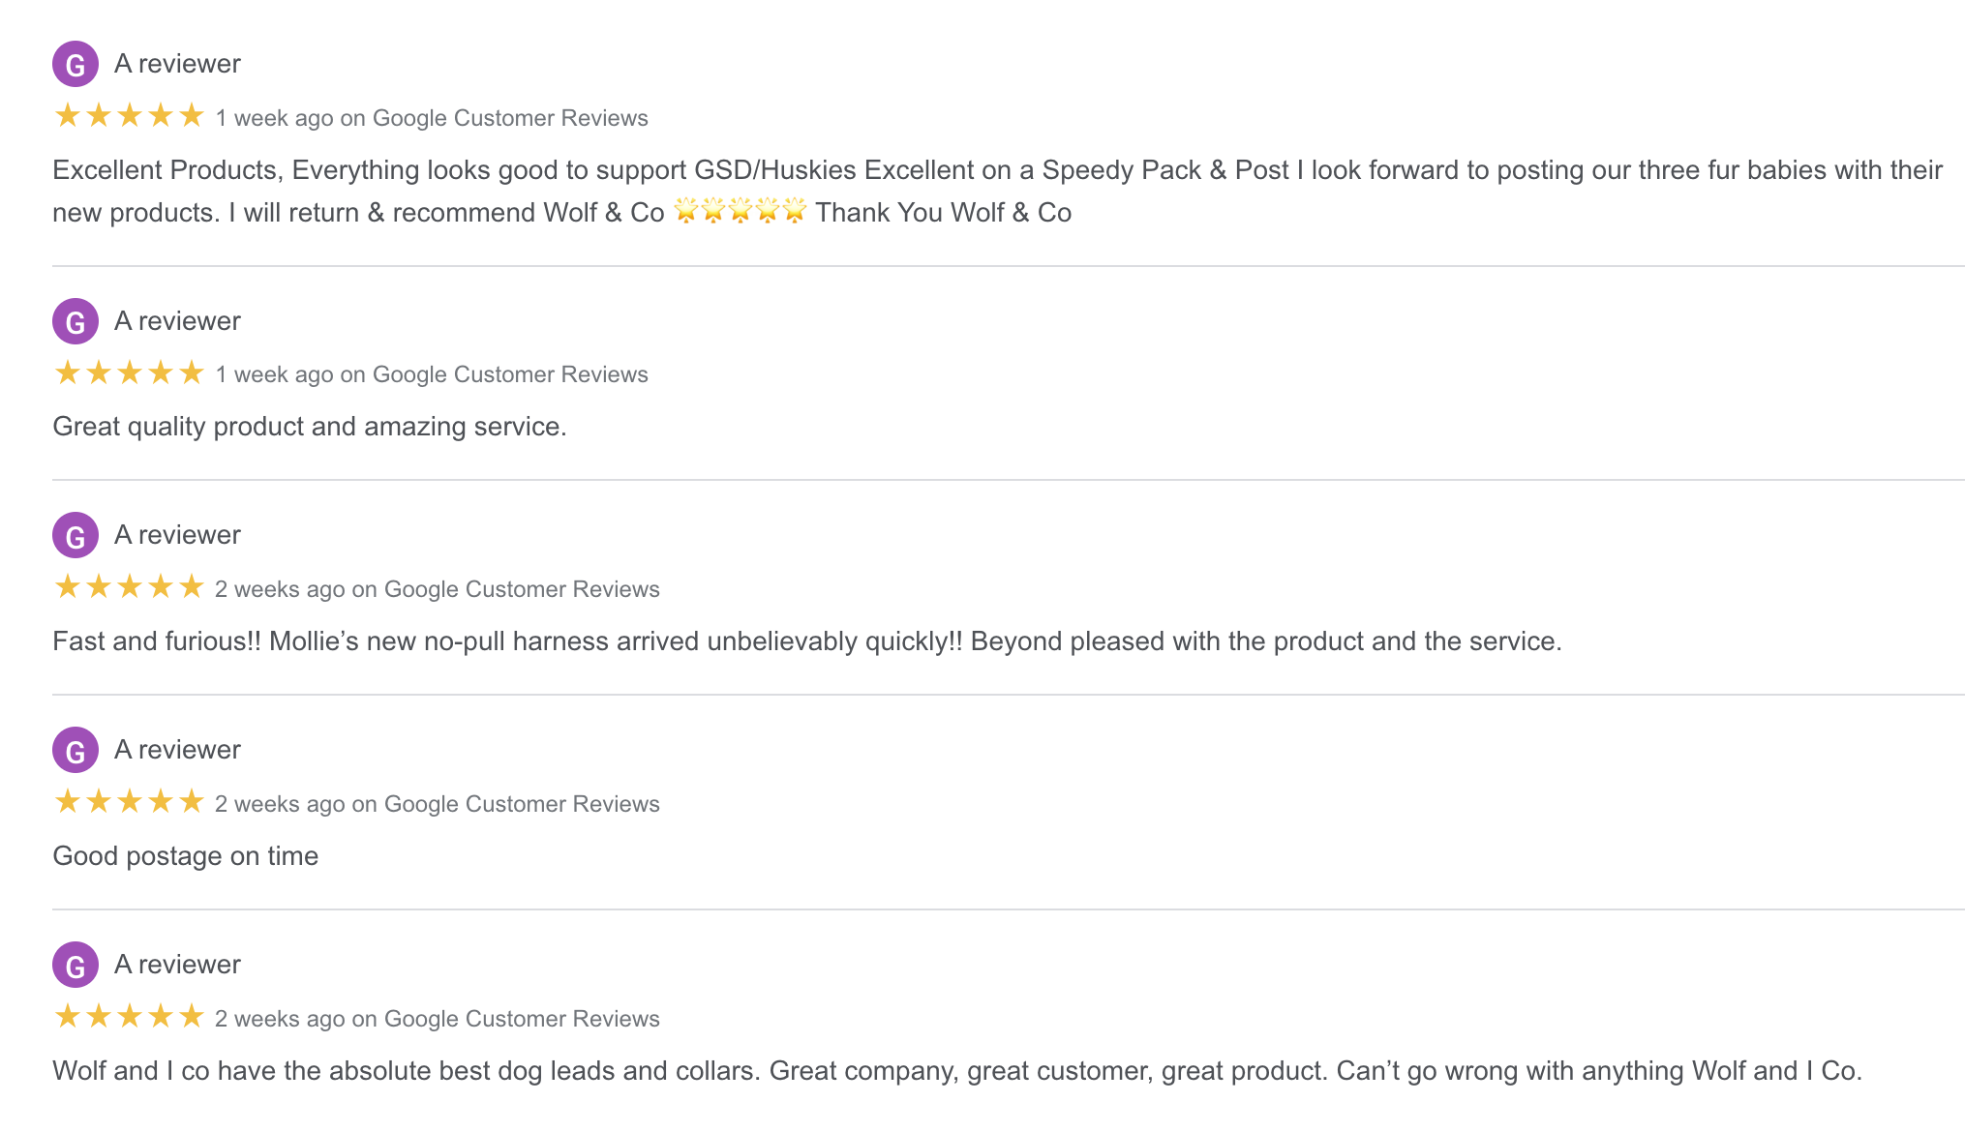Click the G avatar beside the 'Great quality product' review
This screenshot has width=1965, height=1132.
[76, 321]
